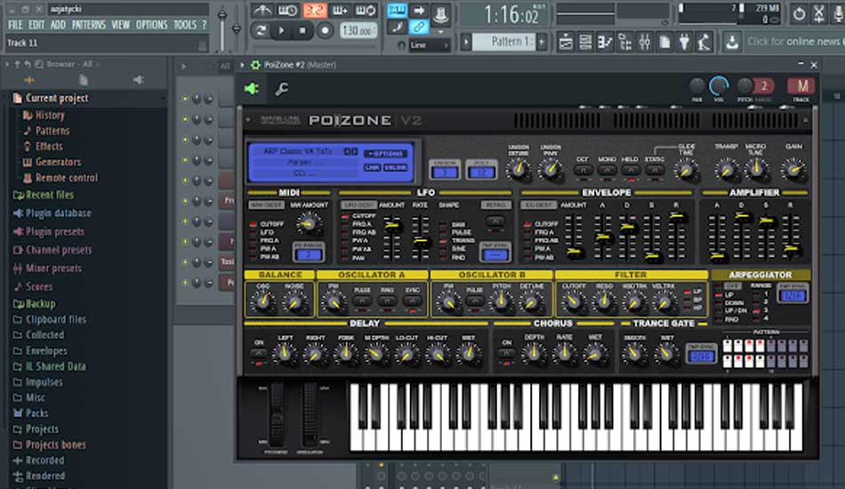Image resolution: width=845 pixels, height=489 pixels.
Task: Select next preset arrow in PoiZone display
Action: [x=355, y=151]
